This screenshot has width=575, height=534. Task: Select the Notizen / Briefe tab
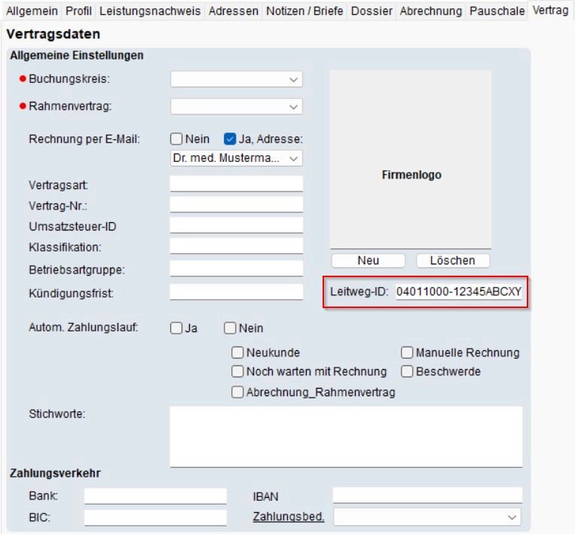(304, 11)
